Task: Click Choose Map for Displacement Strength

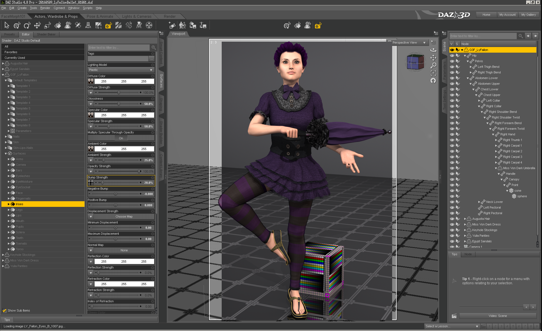Action: point(124,216)
